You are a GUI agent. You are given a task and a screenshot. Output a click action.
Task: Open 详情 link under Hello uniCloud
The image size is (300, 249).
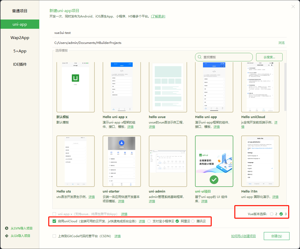coord(276,122)
